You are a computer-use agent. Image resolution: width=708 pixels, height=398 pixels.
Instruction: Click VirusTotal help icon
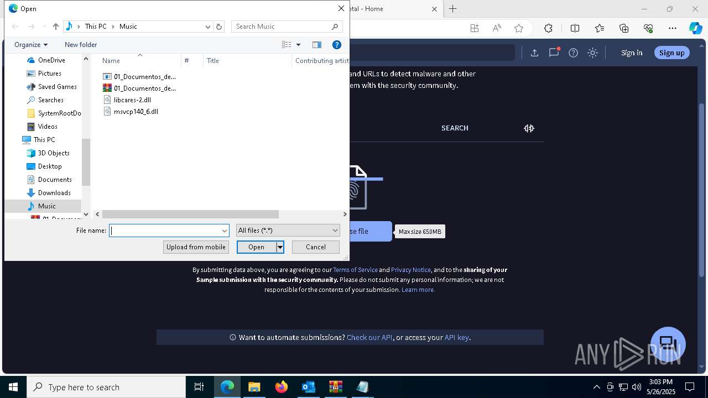point(573,53)
